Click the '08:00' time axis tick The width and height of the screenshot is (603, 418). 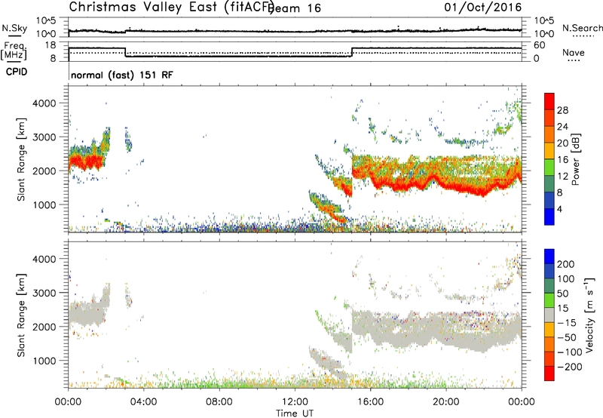[219, 402]
